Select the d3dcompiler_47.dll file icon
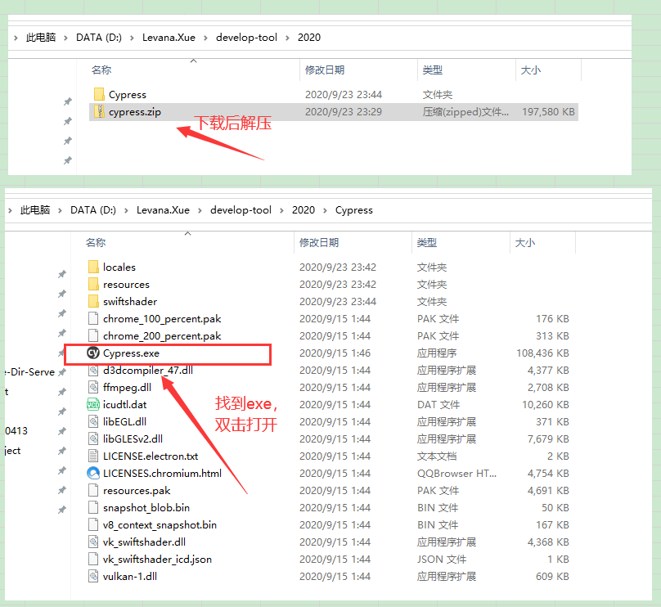661x607 pixels. [x=93, y=370]
